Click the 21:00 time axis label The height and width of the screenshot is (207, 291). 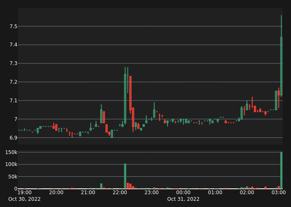[88, 193]
